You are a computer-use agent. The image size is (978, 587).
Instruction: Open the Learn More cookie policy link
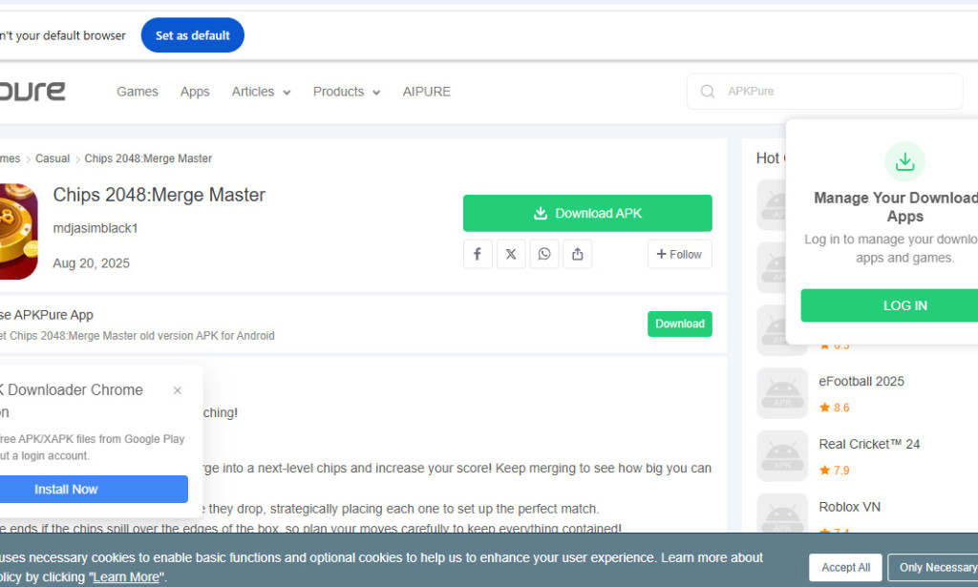[125, 576]
